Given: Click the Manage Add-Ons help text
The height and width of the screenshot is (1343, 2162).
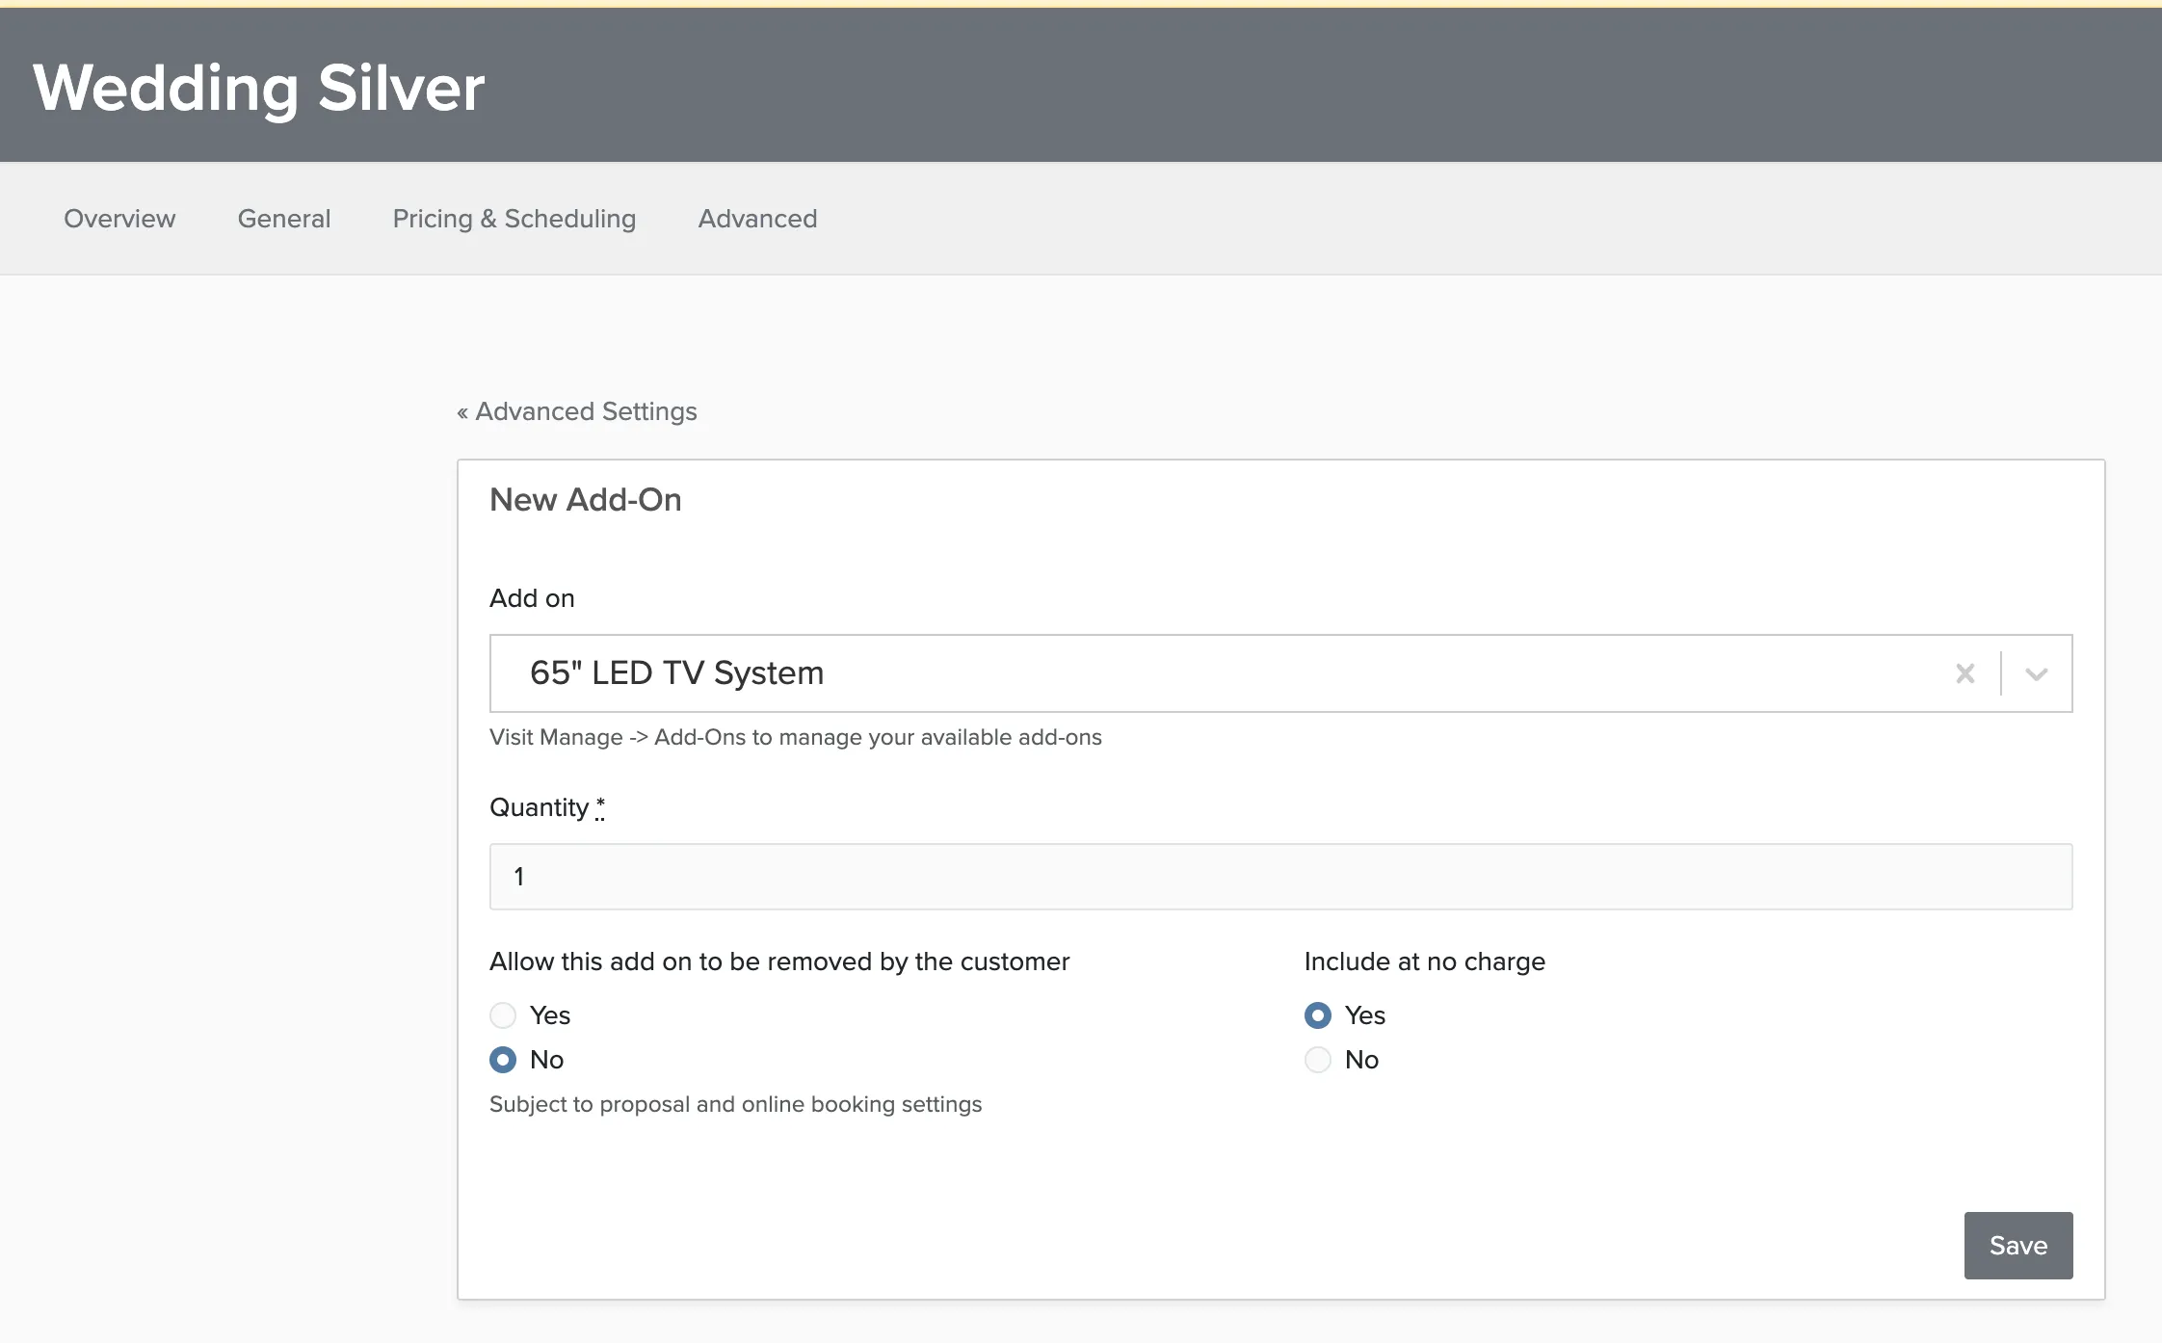Looking at the screenshot, I should [x=796, y=737].
